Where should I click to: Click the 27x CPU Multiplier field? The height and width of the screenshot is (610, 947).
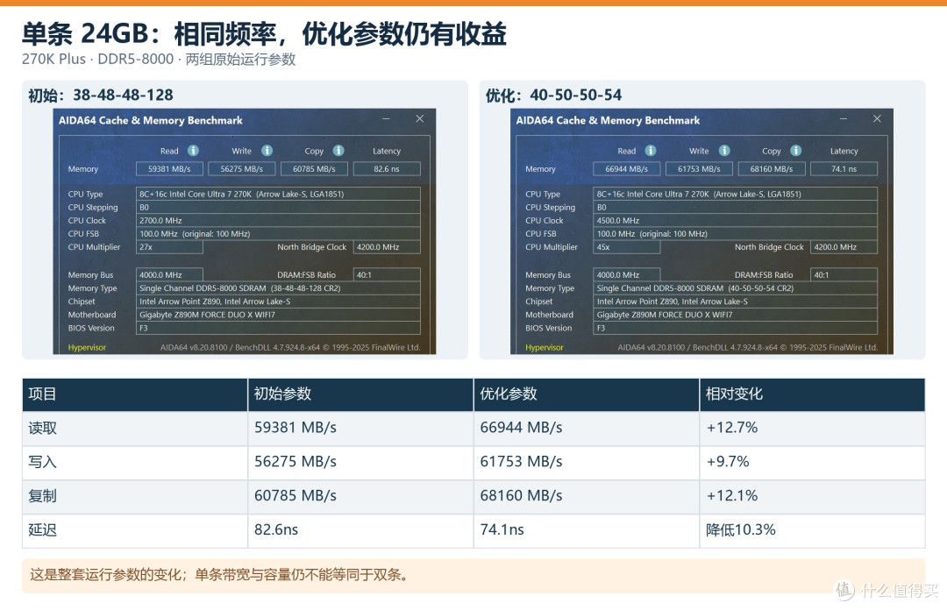click(169, 247)
